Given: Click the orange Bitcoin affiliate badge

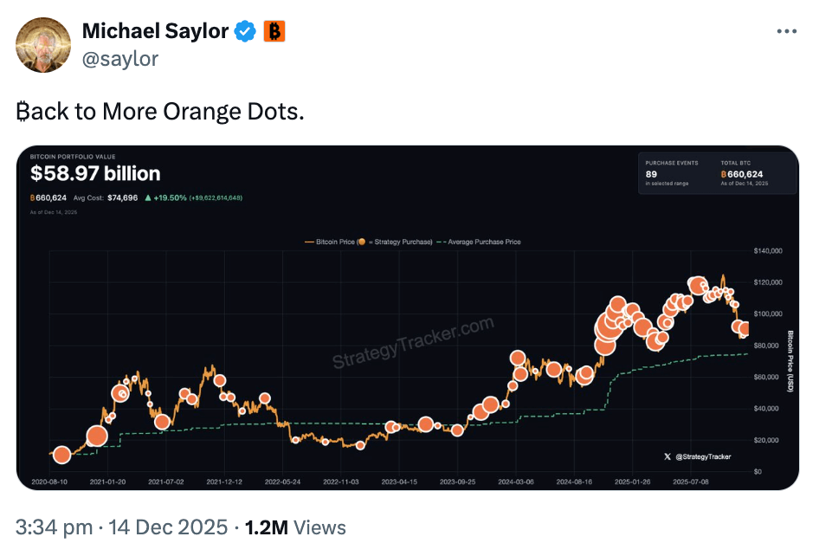Looking at the screenshot, I should click(274, 32).
